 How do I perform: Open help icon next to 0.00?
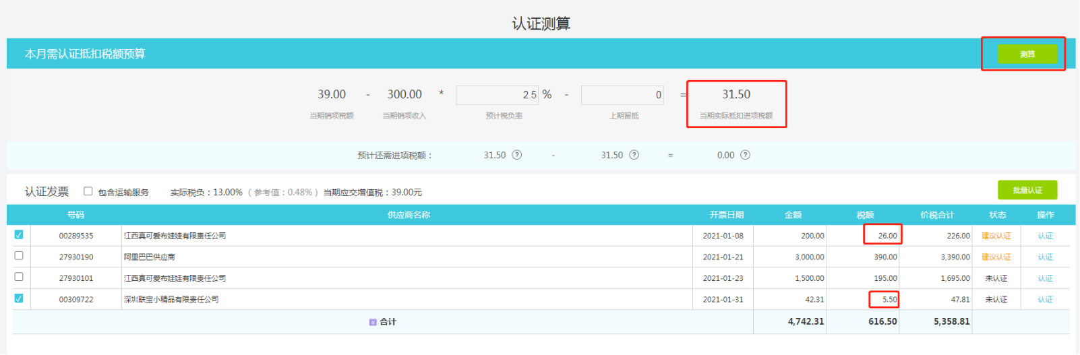point(746,155)
